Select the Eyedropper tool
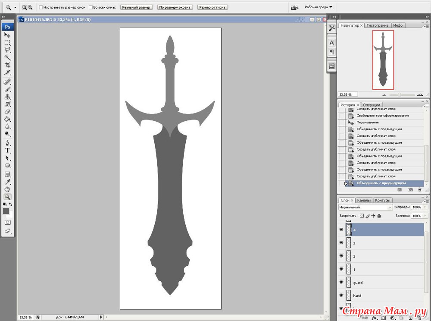 pyautogui.click(x=7, y=182)
